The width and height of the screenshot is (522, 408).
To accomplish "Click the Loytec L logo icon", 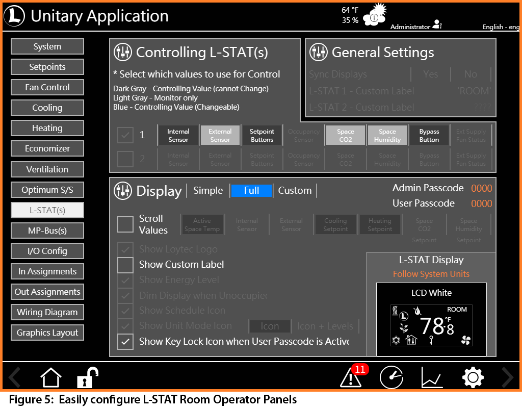I will pos(14,16).
